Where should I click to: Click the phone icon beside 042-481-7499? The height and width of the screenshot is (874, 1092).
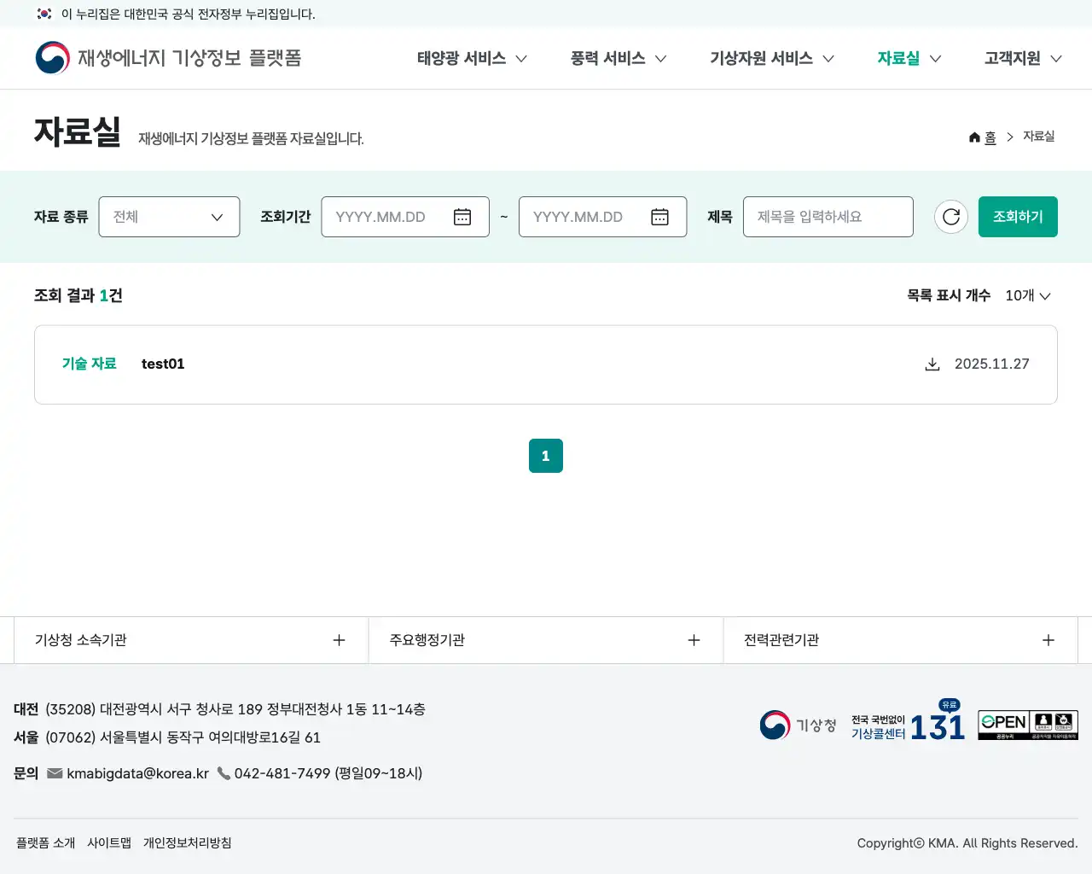point(224,773)
